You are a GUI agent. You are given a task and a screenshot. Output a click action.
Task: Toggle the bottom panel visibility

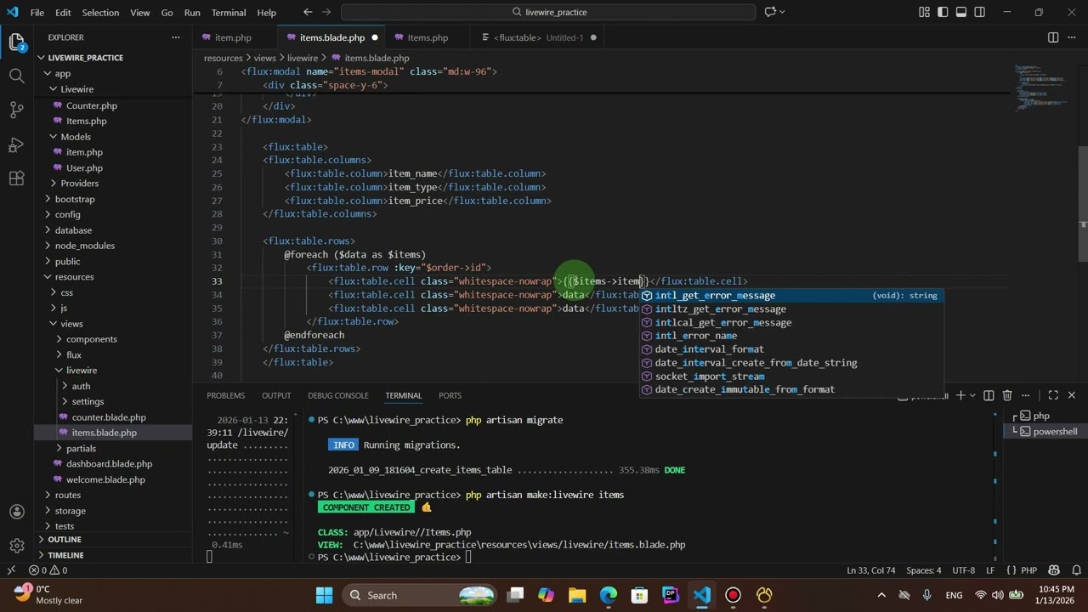click(x=961, y=12)
